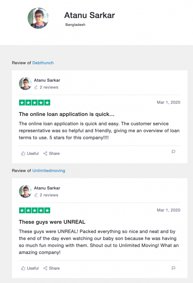Image resolution: width=193 pixels, height=283 pixels.
Task: Share the Unlimitedmoving review
Action: (x=51, y=268)
